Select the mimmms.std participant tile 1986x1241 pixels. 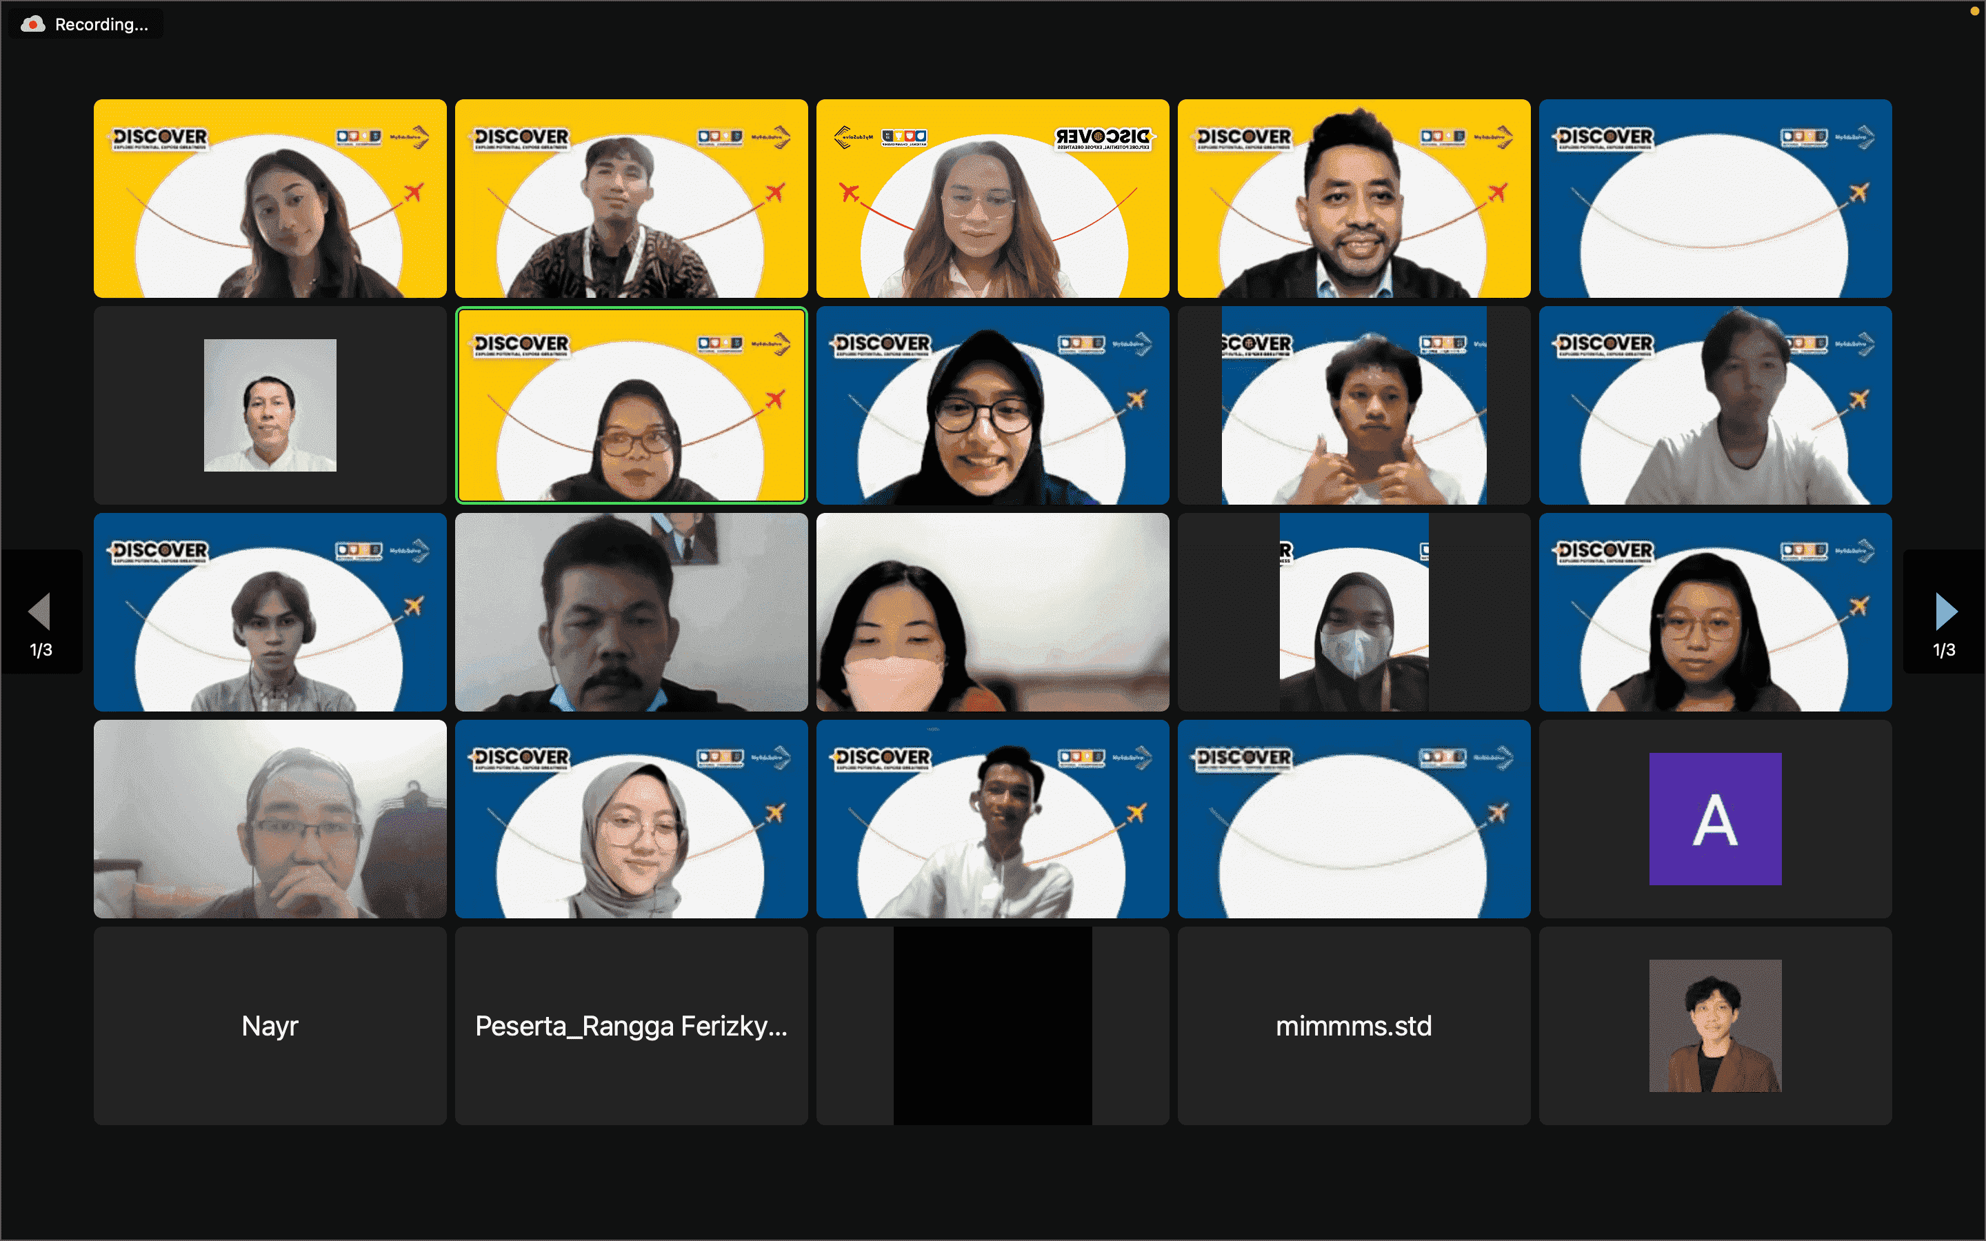pos(1353,1025)
